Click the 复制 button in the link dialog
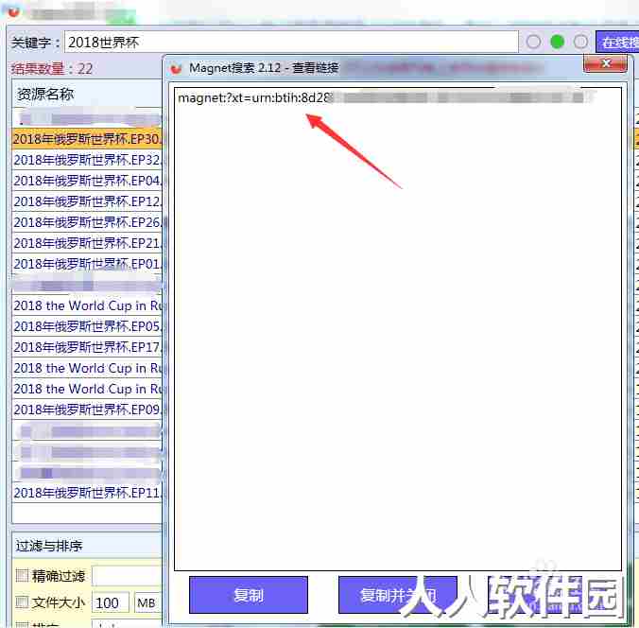This screenshot has height=628, width=639. (x=249, y=595)
